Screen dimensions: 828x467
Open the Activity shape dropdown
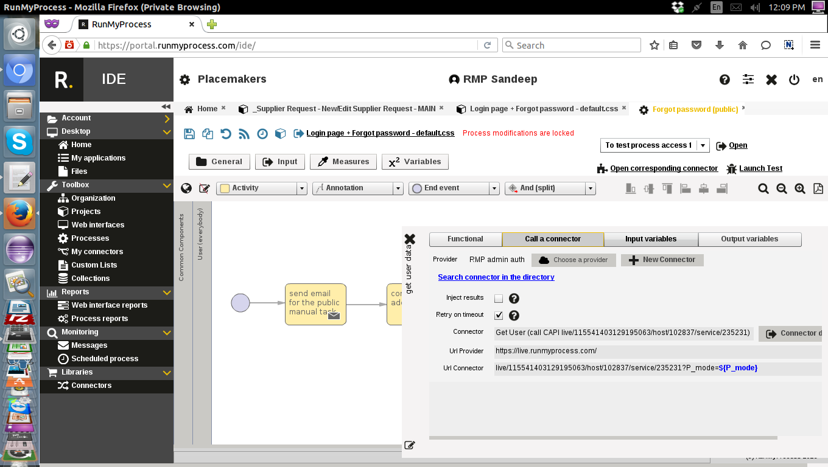click(302, 189)
